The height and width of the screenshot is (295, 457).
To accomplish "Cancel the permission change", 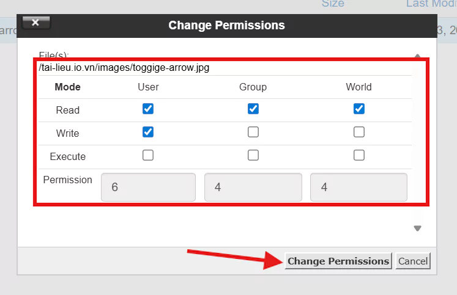I will [x=413, y=261].
